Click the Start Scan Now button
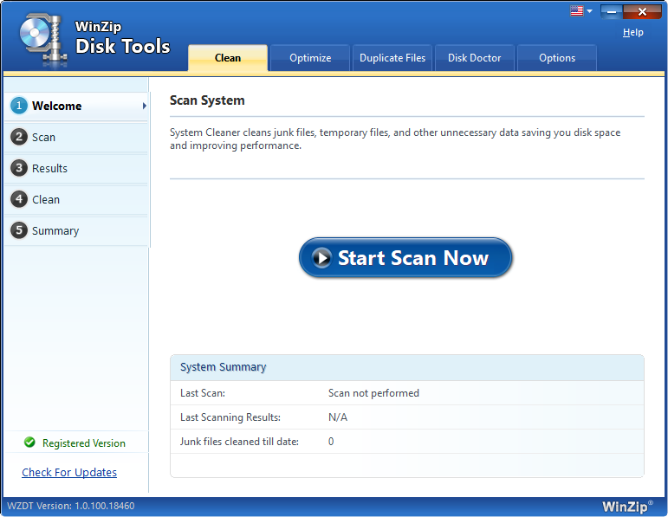The width and height of the screenshot is (668, 517). point(405,258)
